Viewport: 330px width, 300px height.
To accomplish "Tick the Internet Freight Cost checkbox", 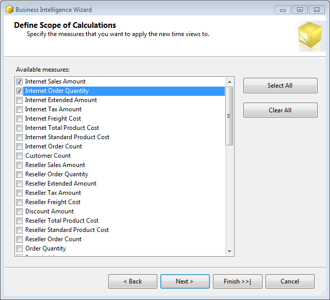I will pyautogui.click(x=20, y=119).
